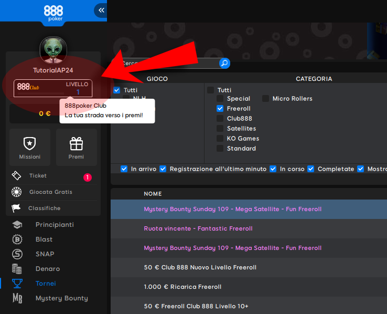Go to SNAP section
This screenshot has height=314, width=387.
(x=45, y=254)
